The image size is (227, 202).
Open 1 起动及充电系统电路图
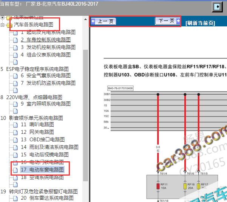click(48, 32)
